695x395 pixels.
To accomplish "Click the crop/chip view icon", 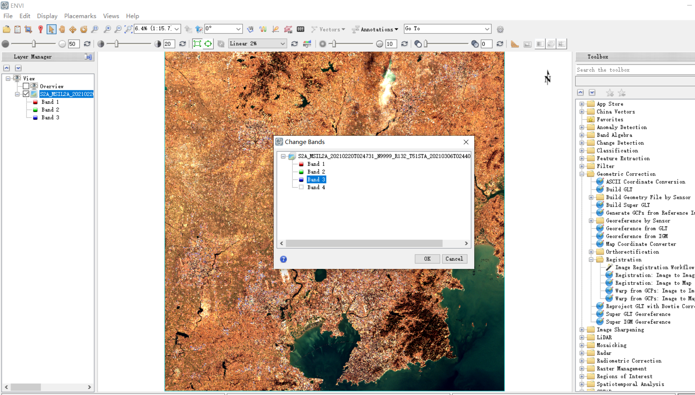I will click(x=29, y=29).
